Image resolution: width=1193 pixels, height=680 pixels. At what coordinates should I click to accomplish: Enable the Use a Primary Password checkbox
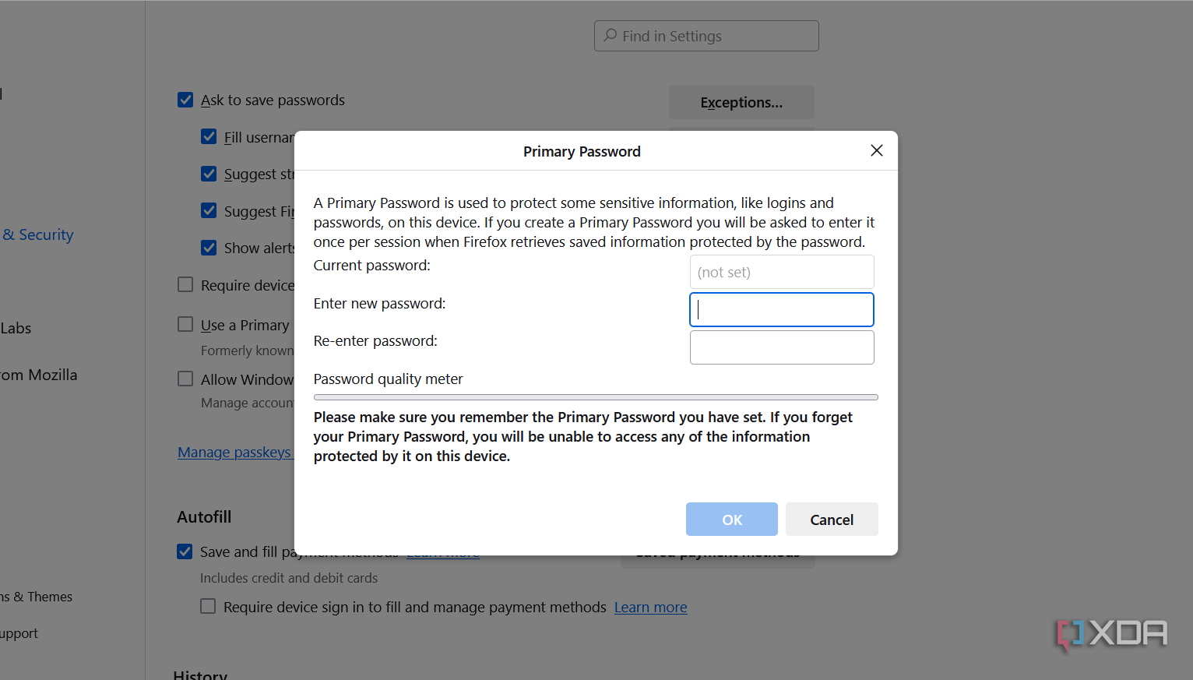[185, 323]
